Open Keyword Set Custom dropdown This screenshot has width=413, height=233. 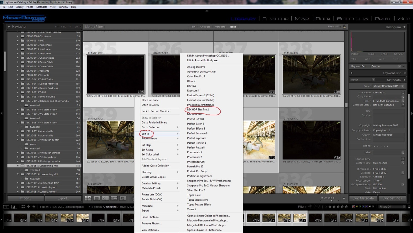[x=386, y=66]
